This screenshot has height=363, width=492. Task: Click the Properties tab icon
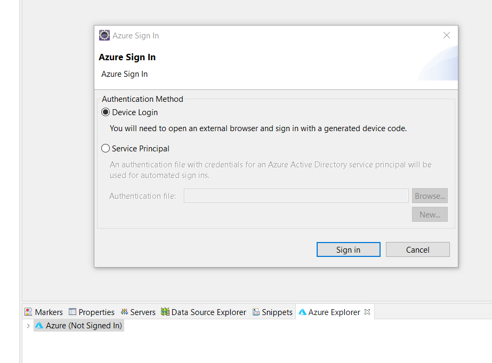pyautogui.click(x=73, y=312)
